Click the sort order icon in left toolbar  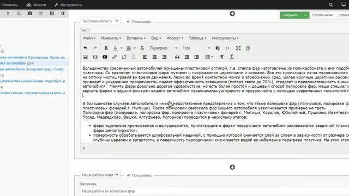coord(19,13)
